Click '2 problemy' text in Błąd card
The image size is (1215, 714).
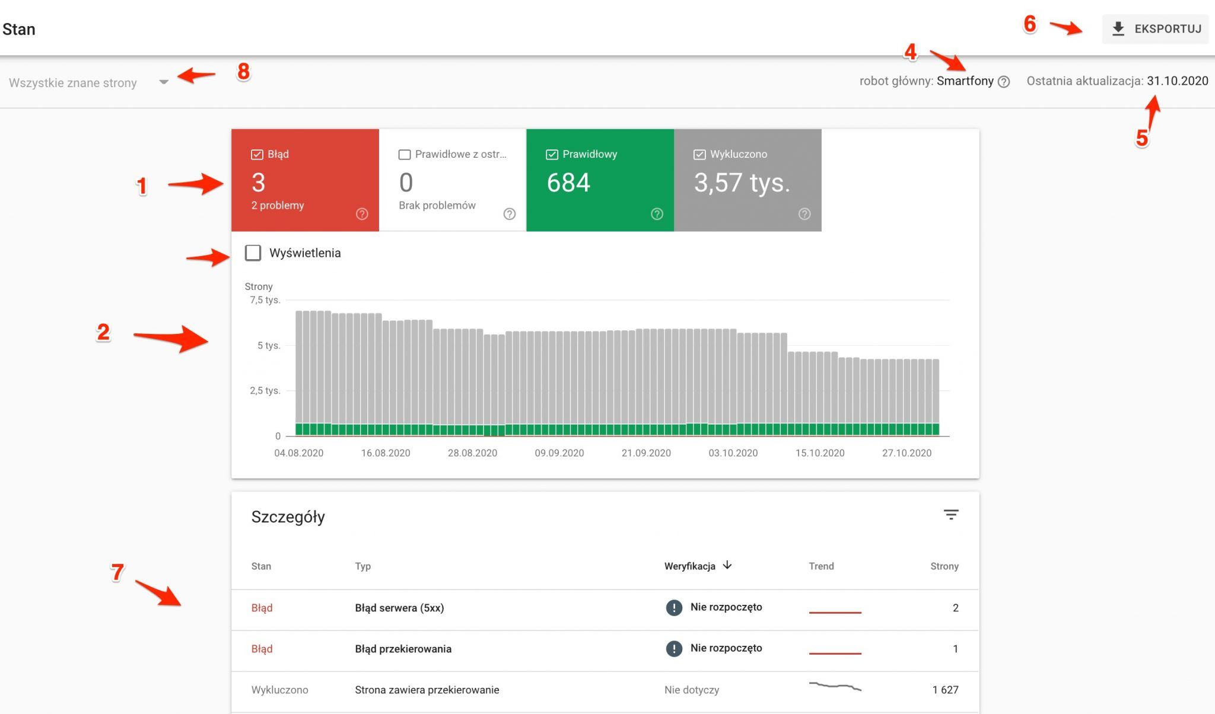coord(277,205)
